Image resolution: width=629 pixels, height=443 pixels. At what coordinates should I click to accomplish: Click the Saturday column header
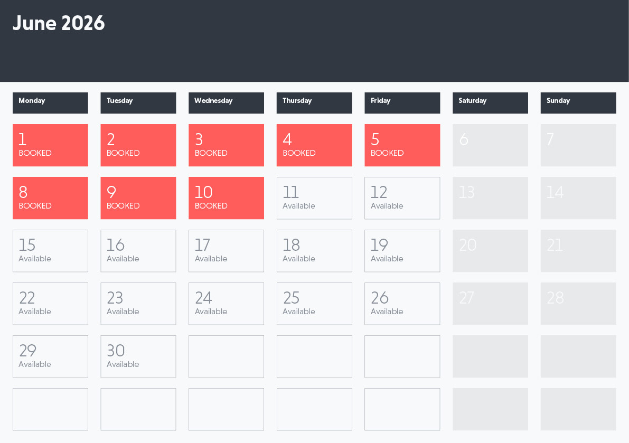pyautogui.click(x=490, y=102)
